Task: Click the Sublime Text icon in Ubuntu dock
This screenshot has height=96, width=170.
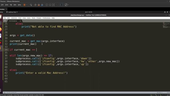Action: (x=1, y=48)
